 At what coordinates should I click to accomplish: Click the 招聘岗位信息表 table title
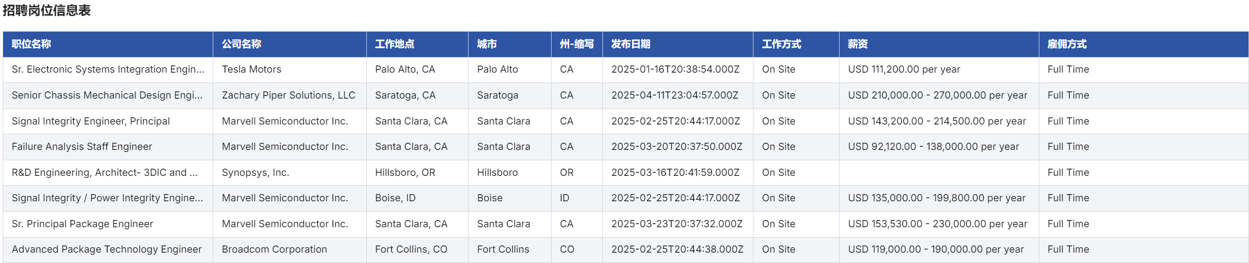(47, 10)
